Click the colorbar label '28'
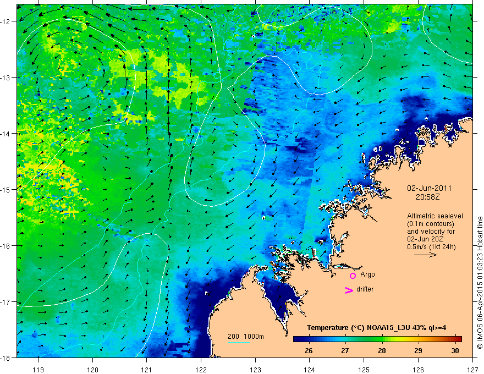This screenshot has height=374, width=484. [x=382, y=350]
